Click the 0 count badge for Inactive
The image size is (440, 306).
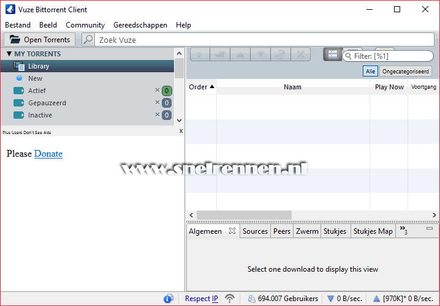(x=167, y=115)
